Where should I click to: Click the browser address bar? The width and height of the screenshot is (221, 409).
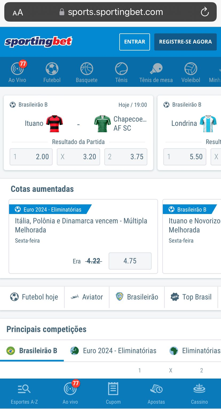tap(110, 12)
